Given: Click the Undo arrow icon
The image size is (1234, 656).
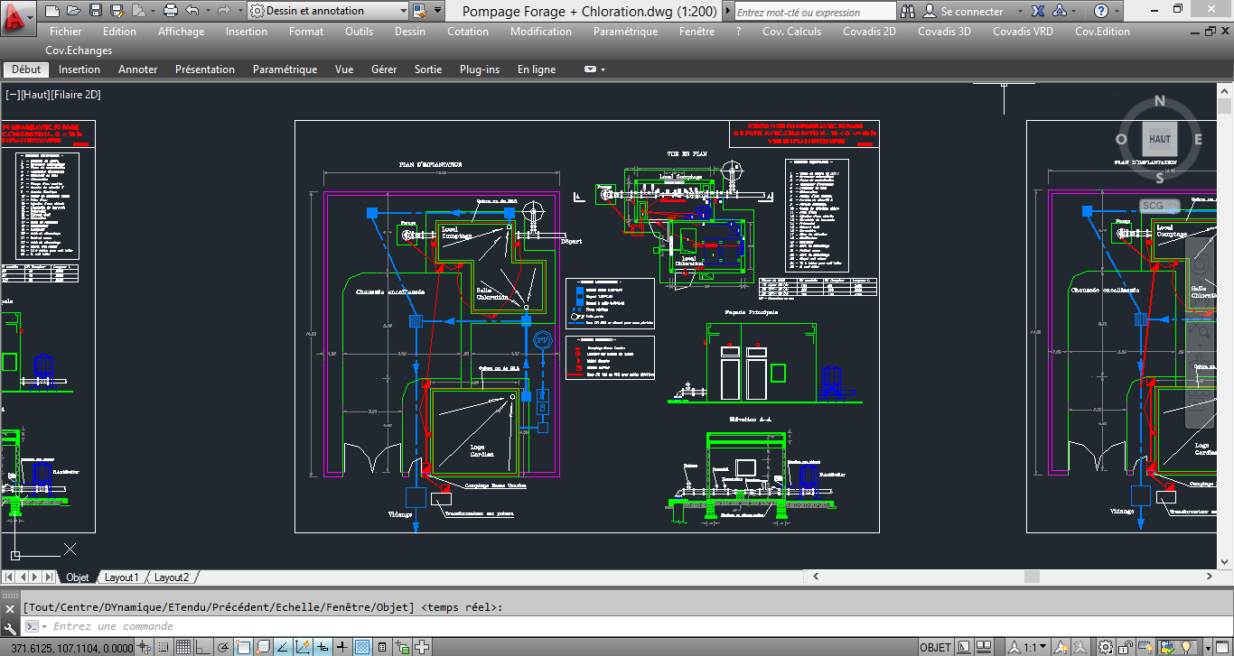Looking at the screenshot, I should pyautogui.click(x=192, y=10).
